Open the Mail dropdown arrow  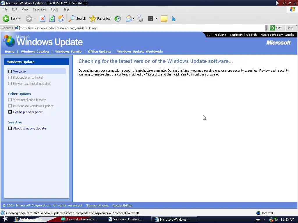[x=133, y=19]
